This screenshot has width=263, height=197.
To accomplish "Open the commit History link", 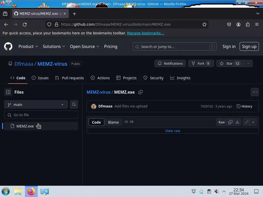I will 245,106.
